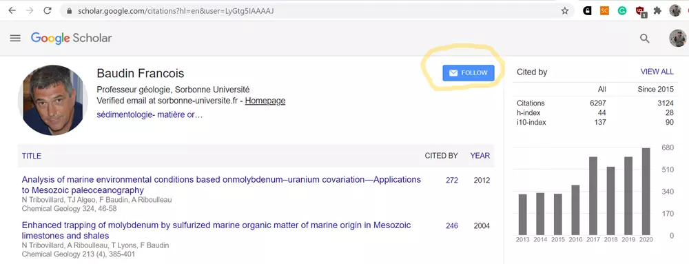The height and width of the screenshot is (264, 689).
Task: Click the Professeur géologie, Sorbonne Université text
Action: click(x=173, y=90)
